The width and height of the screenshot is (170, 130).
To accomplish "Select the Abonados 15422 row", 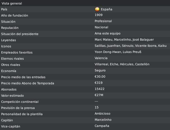I will point(85,89).
